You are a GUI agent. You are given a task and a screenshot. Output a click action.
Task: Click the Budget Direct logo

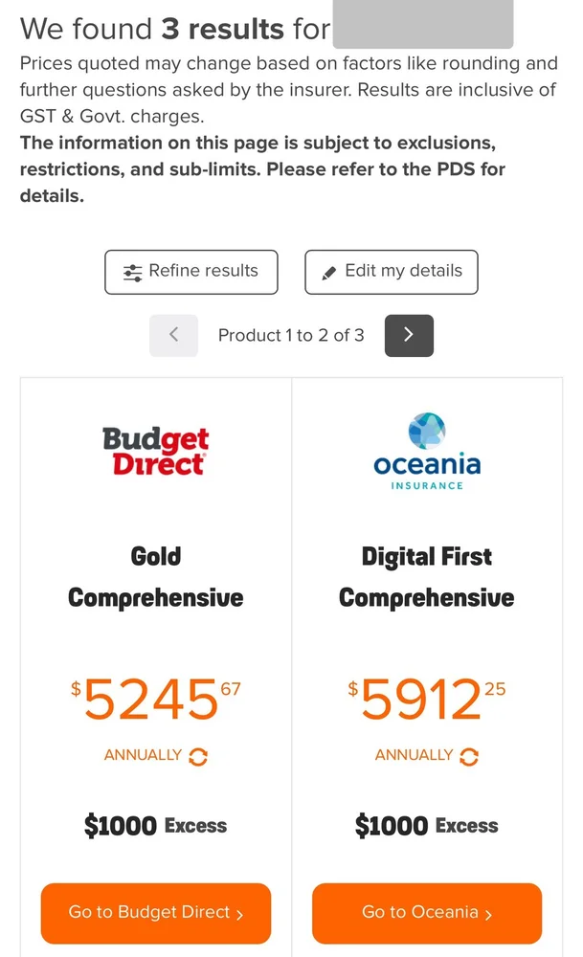155,452
